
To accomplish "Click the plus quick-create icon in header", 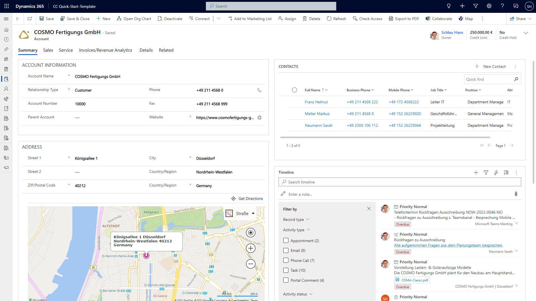I will (462, 6).
